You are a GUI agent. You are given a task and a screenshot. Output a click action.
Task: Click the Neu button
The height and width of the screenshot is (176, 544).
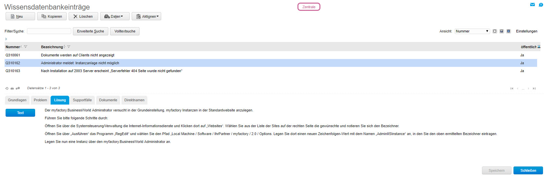pos(20,16)
